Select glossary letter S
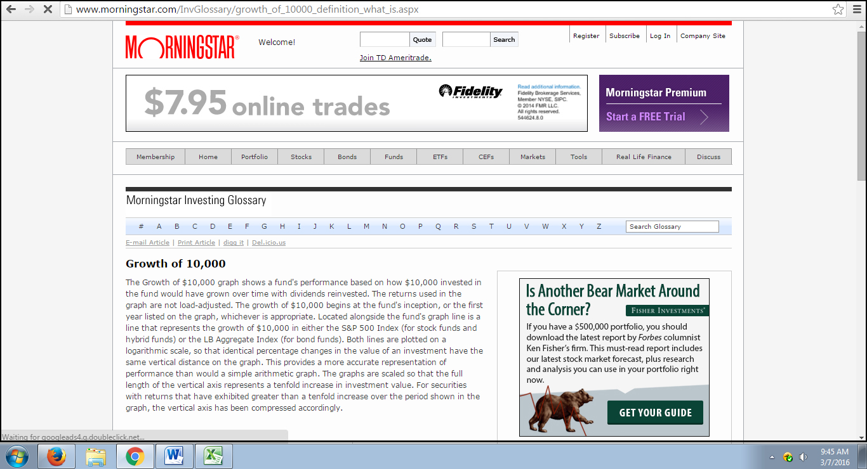867x469 pixels. click(x=473, y=226)
